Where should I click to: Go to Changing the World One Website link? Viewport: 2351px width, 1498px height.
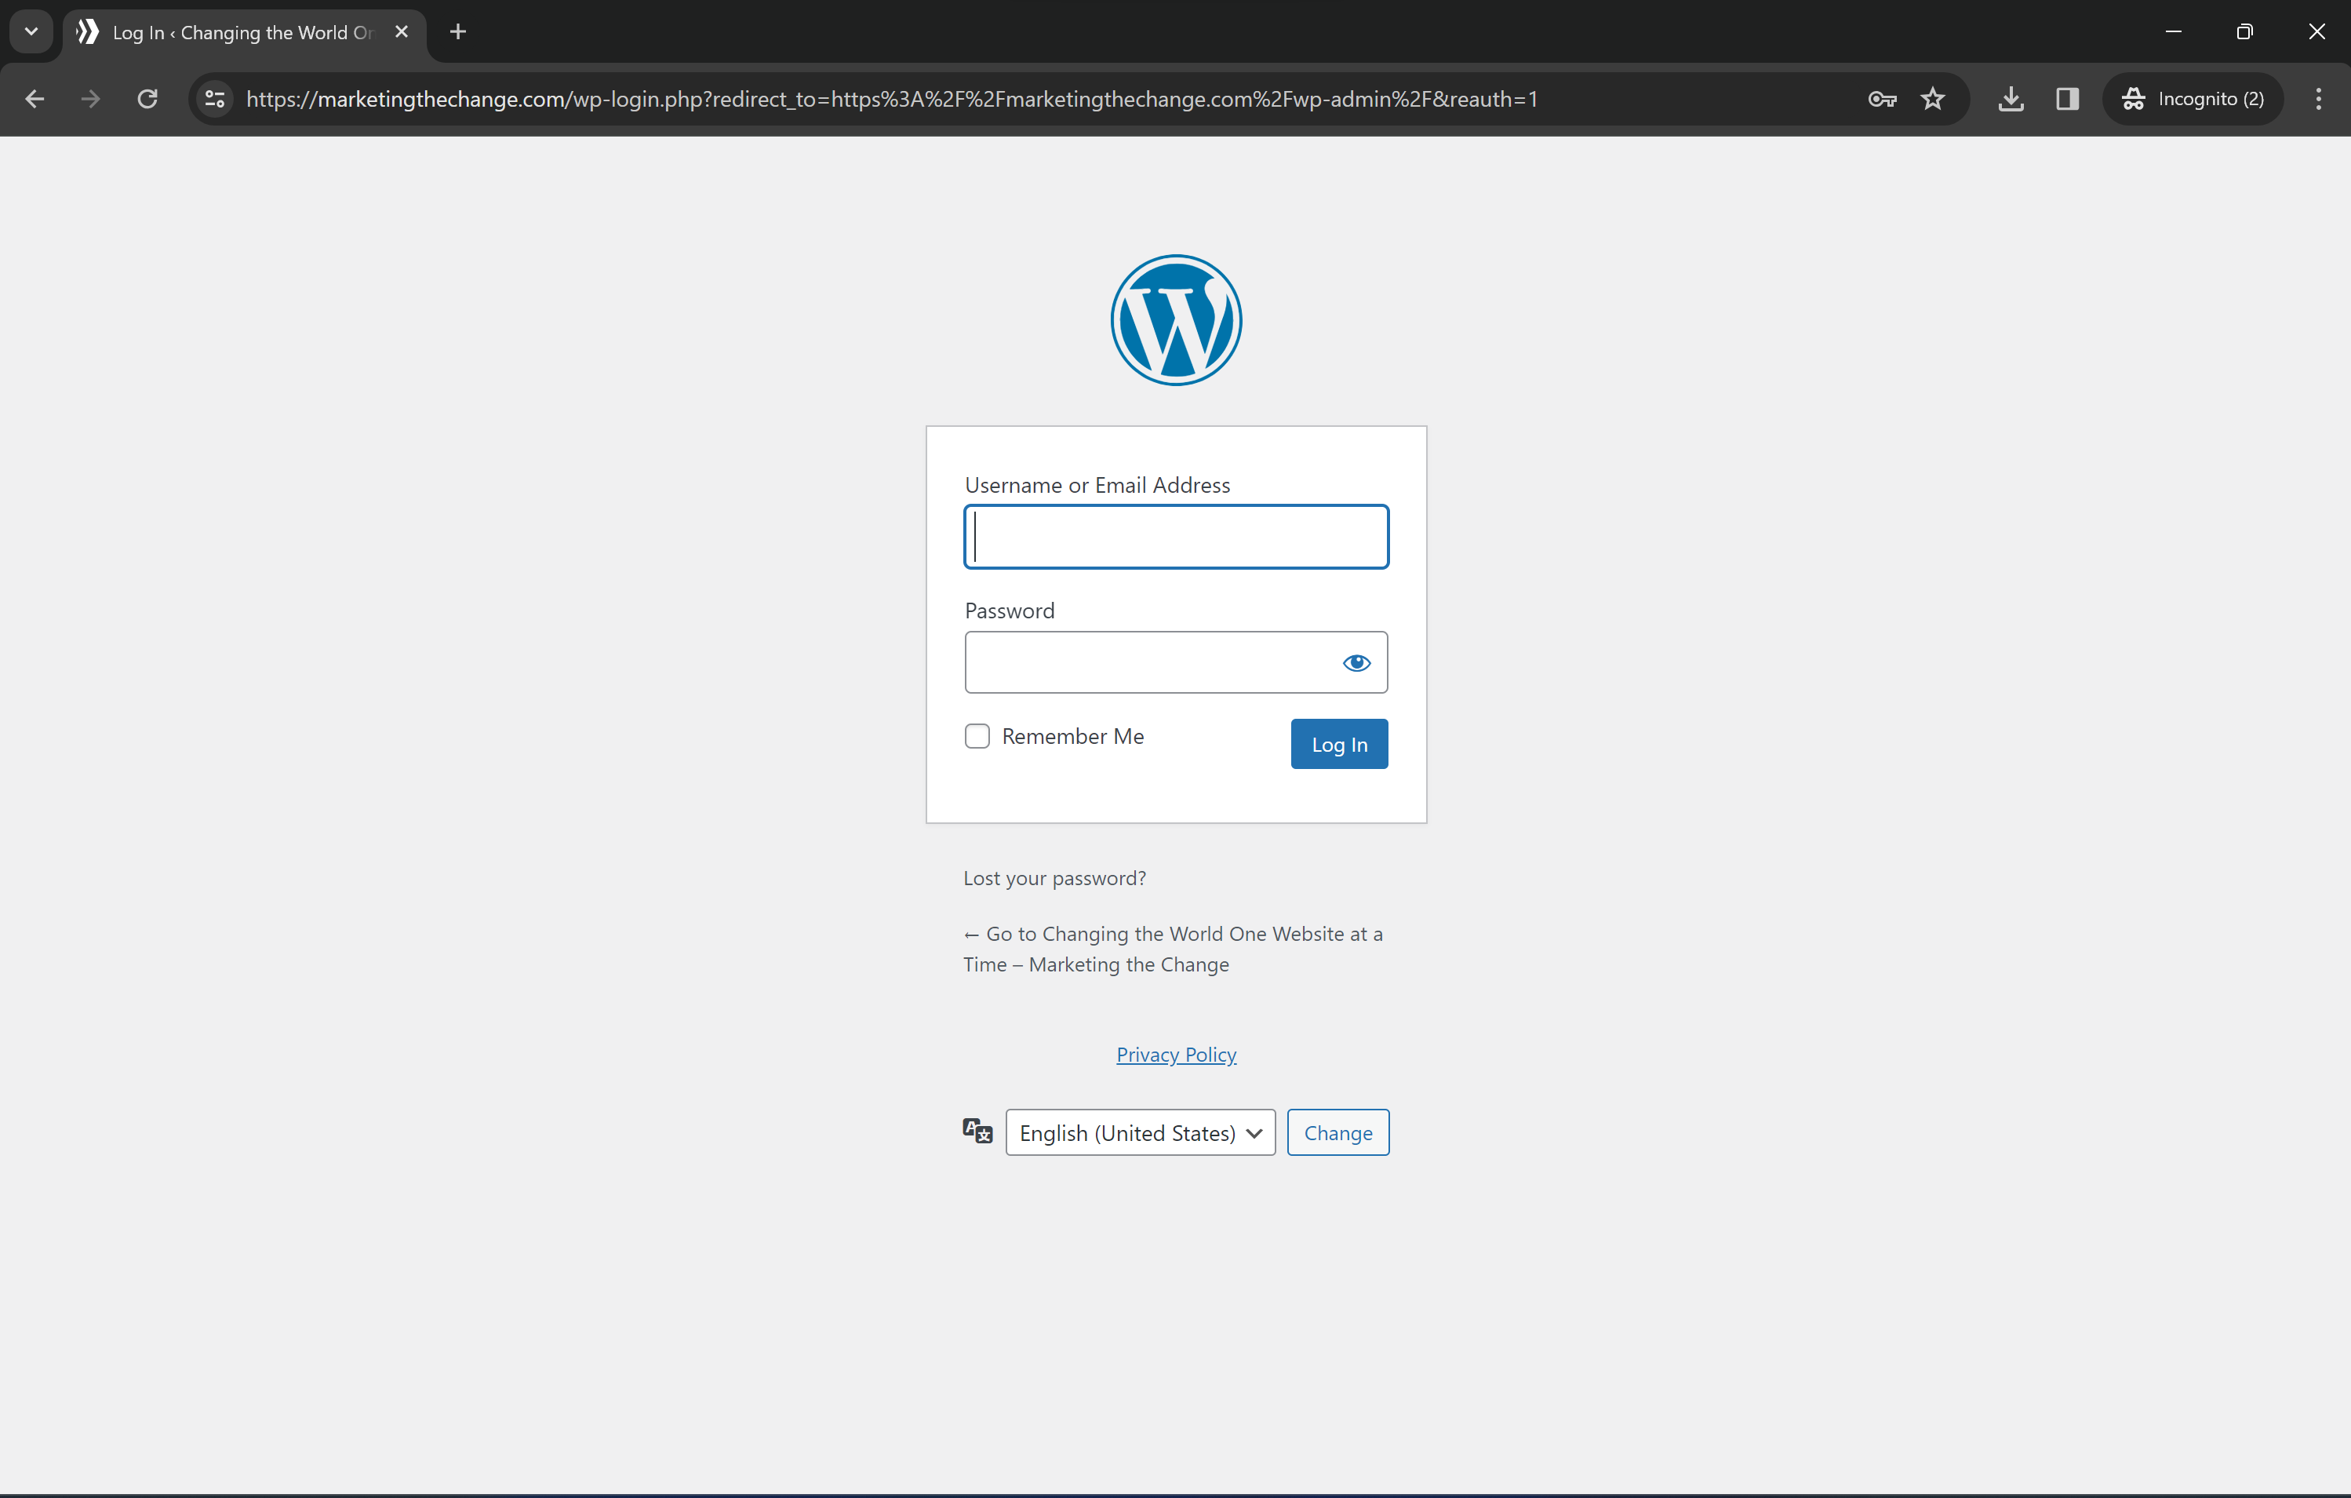(x=1173, y=949)
